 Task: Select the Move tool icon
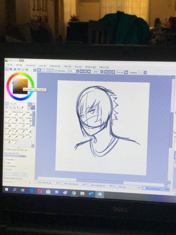6,108
